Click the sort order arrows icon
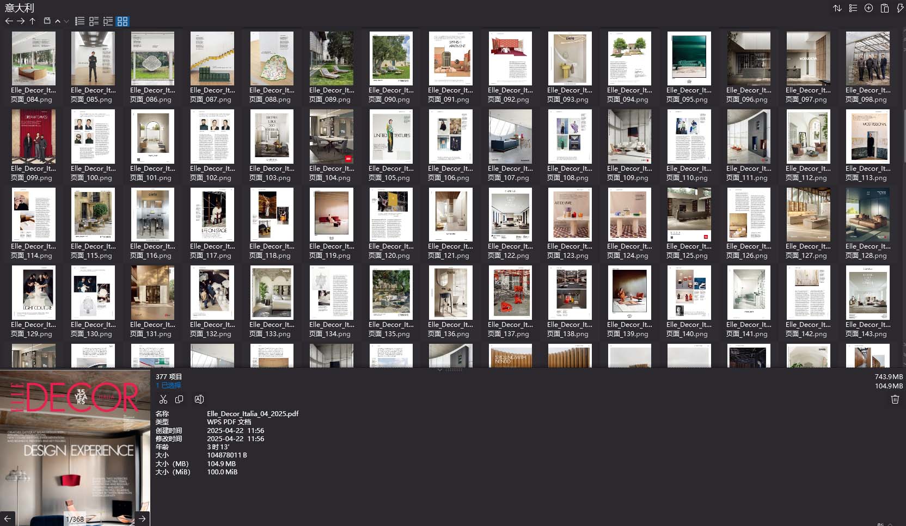Image resolution: width=906 pixels, height=526 pixels. point(837,8)
